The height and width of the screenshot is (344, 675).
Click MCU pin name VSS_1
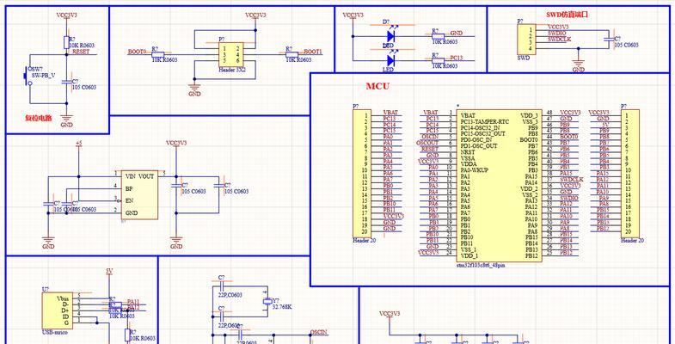pos(469,249)
